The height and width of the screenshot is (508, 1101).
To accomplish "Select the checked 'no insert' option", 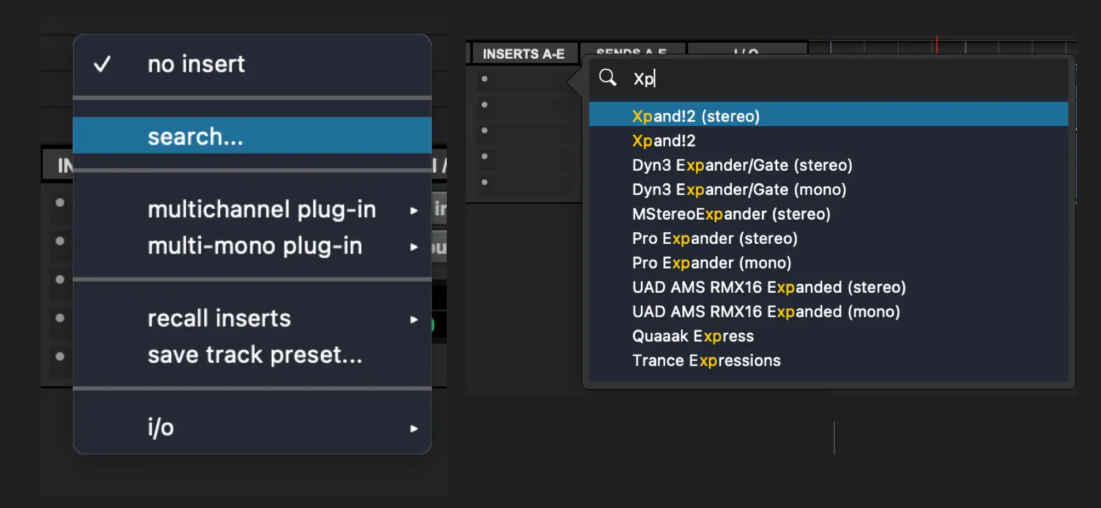I will (196, 64).
